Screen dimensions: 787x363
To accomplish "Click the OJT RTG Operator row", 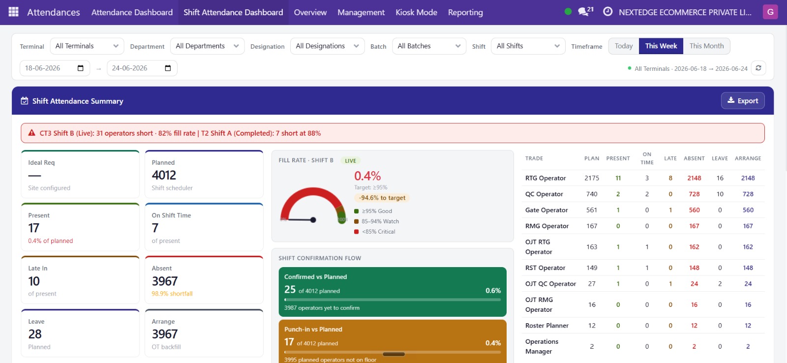I will 643,247.
